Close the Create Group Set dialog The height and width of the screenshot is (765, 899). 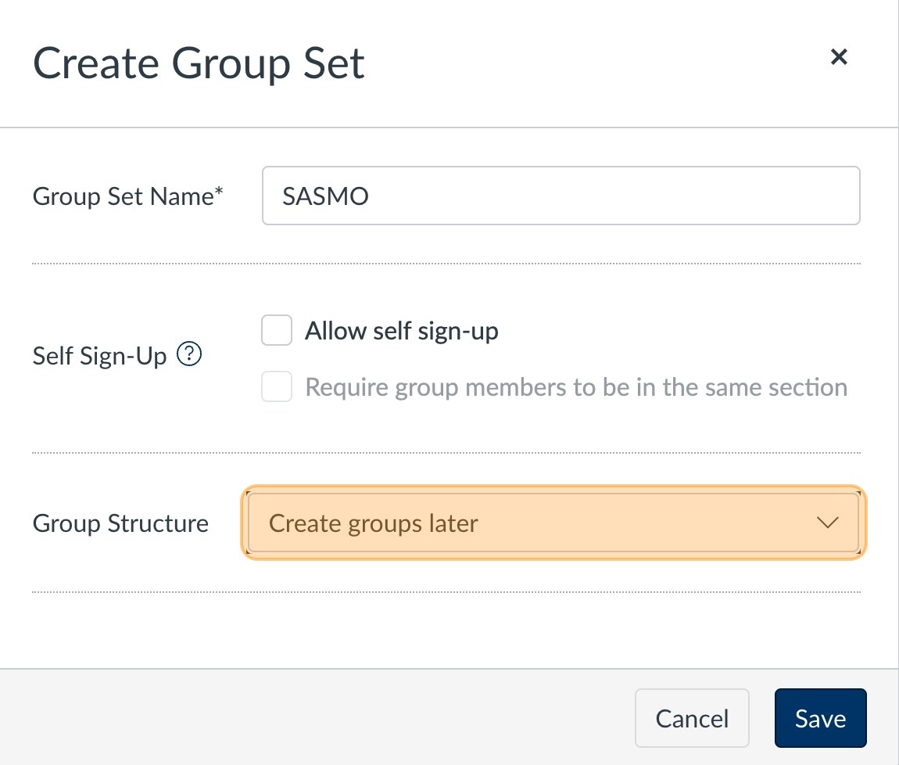[x=839, y=56]
